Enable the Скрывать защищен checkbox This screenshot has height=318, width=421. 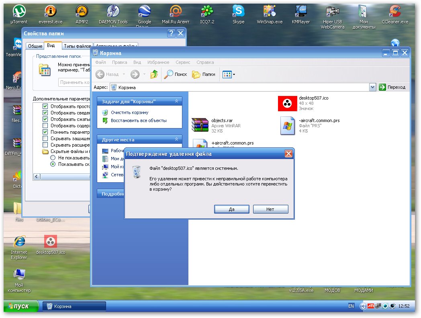45,139
